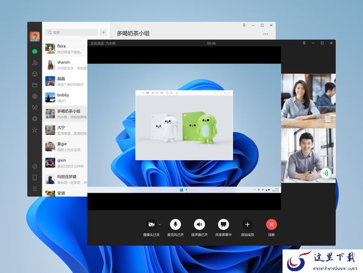
Task: Click the plus button beside search
Action: (103, 33)
